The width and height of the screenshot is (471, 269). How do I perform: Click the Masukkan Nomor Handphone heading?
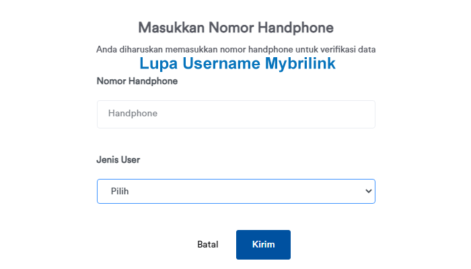(x=235, y=28)
